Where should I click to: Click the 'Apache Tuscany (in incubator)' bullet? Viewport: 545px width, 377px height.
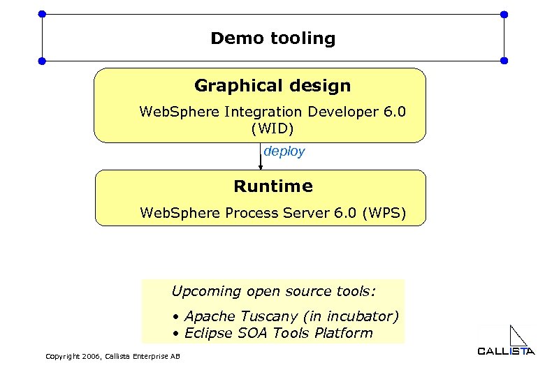point(286,316)
